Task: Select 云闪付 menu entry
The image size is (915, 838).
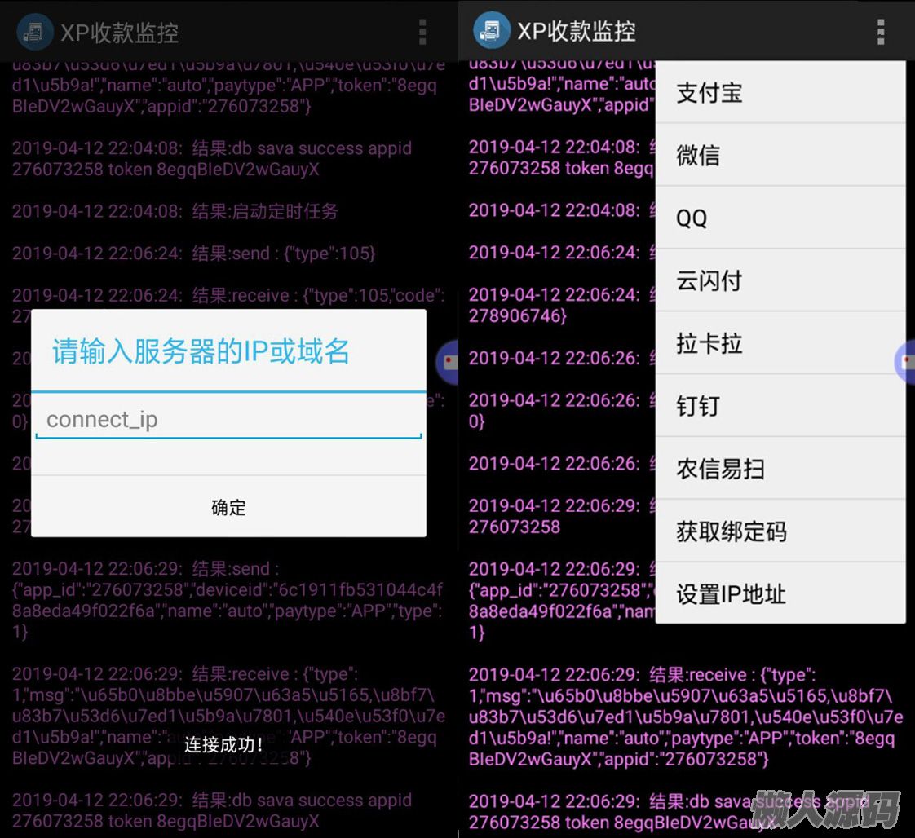Action: (780, 280)
